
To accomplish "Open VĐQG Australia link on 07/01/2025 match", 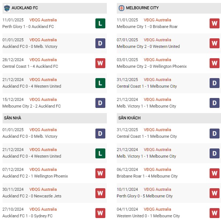I will (x=157, y=40).
